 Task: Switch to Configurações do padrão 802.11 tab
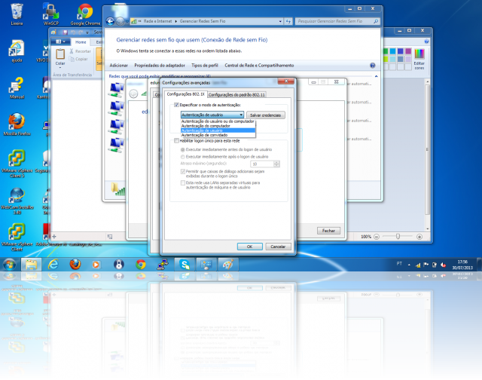pyautogui.click(x=236, y=95)
